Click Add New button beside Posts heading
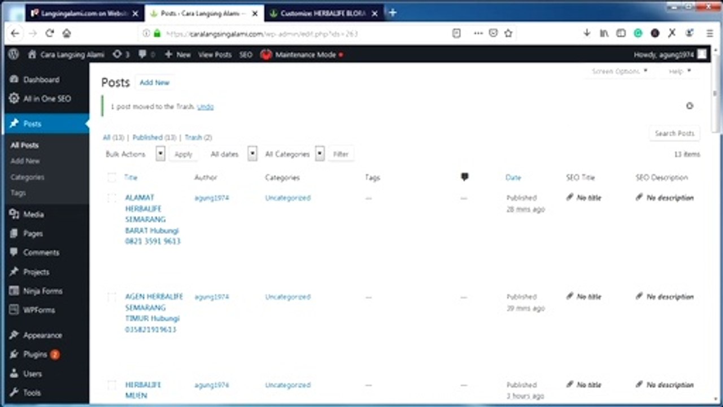Image resolution: width=723 pixels, height=407 pixels. [154, 83]
